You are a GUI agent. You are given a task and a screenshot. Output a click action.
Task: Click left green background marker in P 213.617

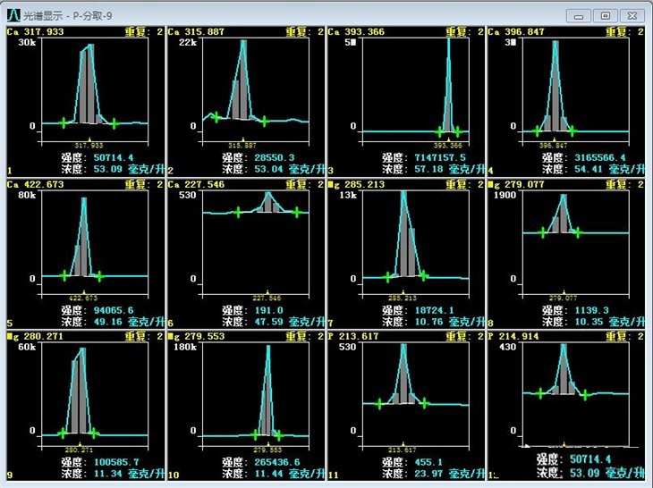[x=379, y=404]
